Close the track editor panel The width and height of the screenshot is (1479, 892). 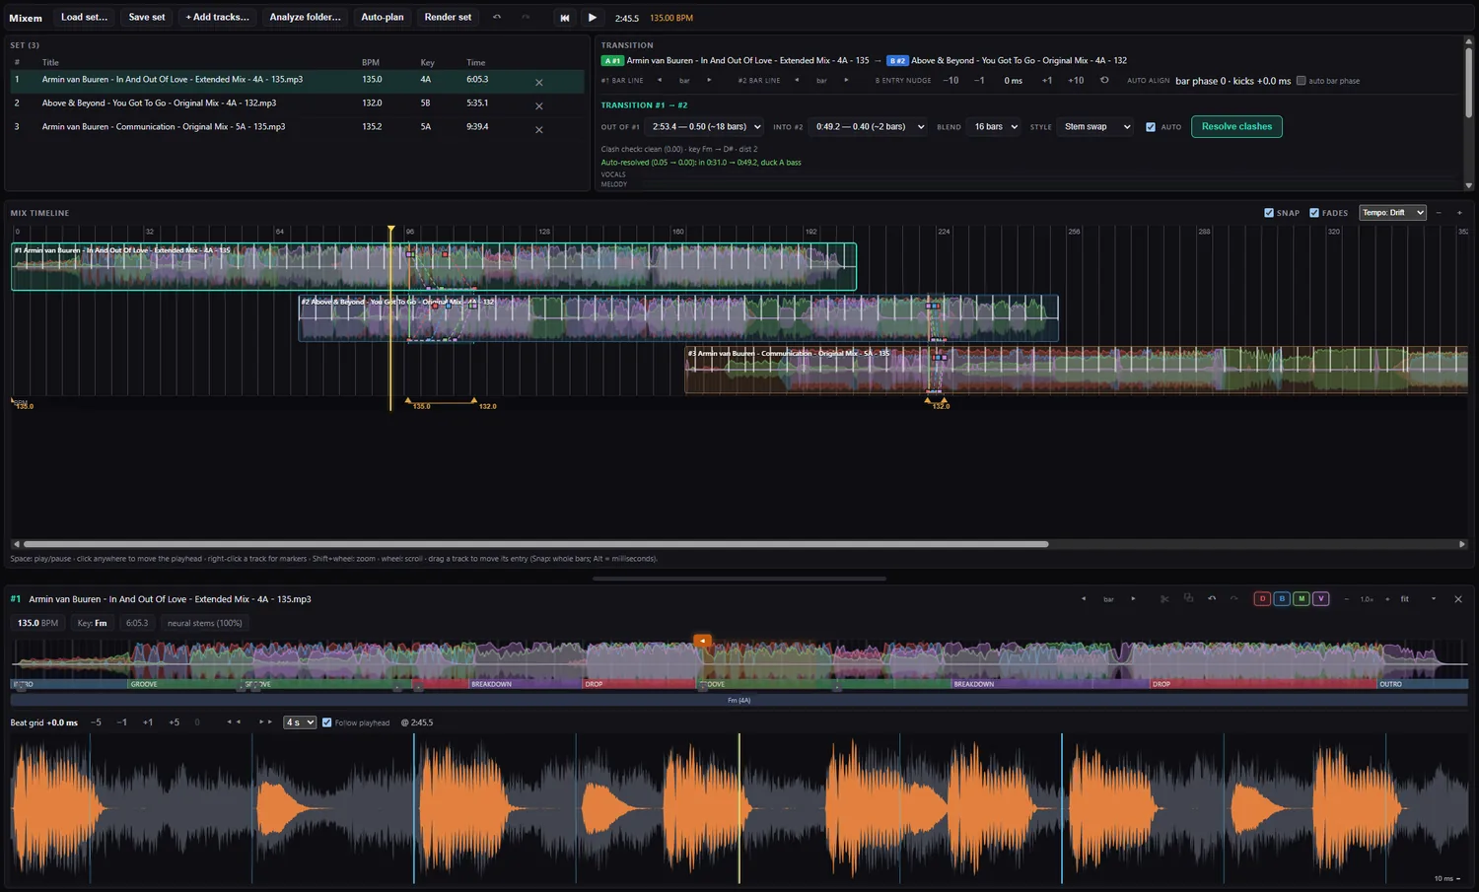[x=1458, y=599]
